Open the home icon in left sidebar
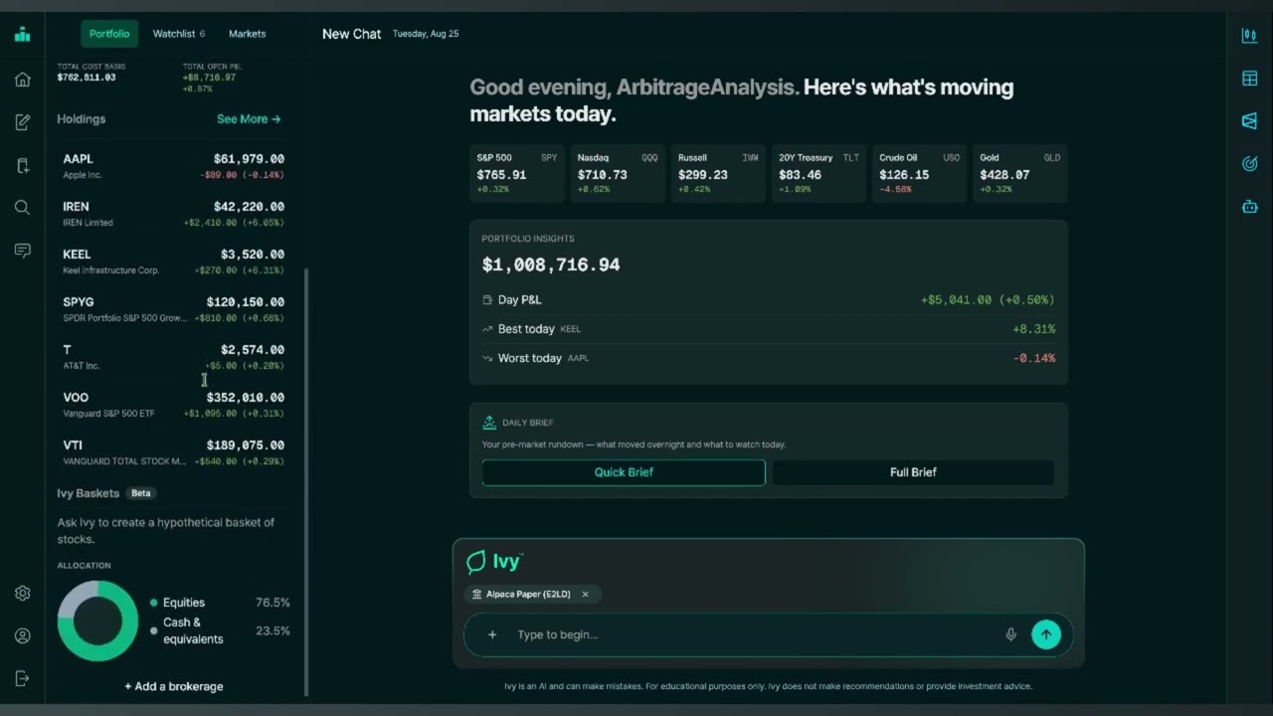Viewport: 1273px width, 716px height. pos(22,80)
